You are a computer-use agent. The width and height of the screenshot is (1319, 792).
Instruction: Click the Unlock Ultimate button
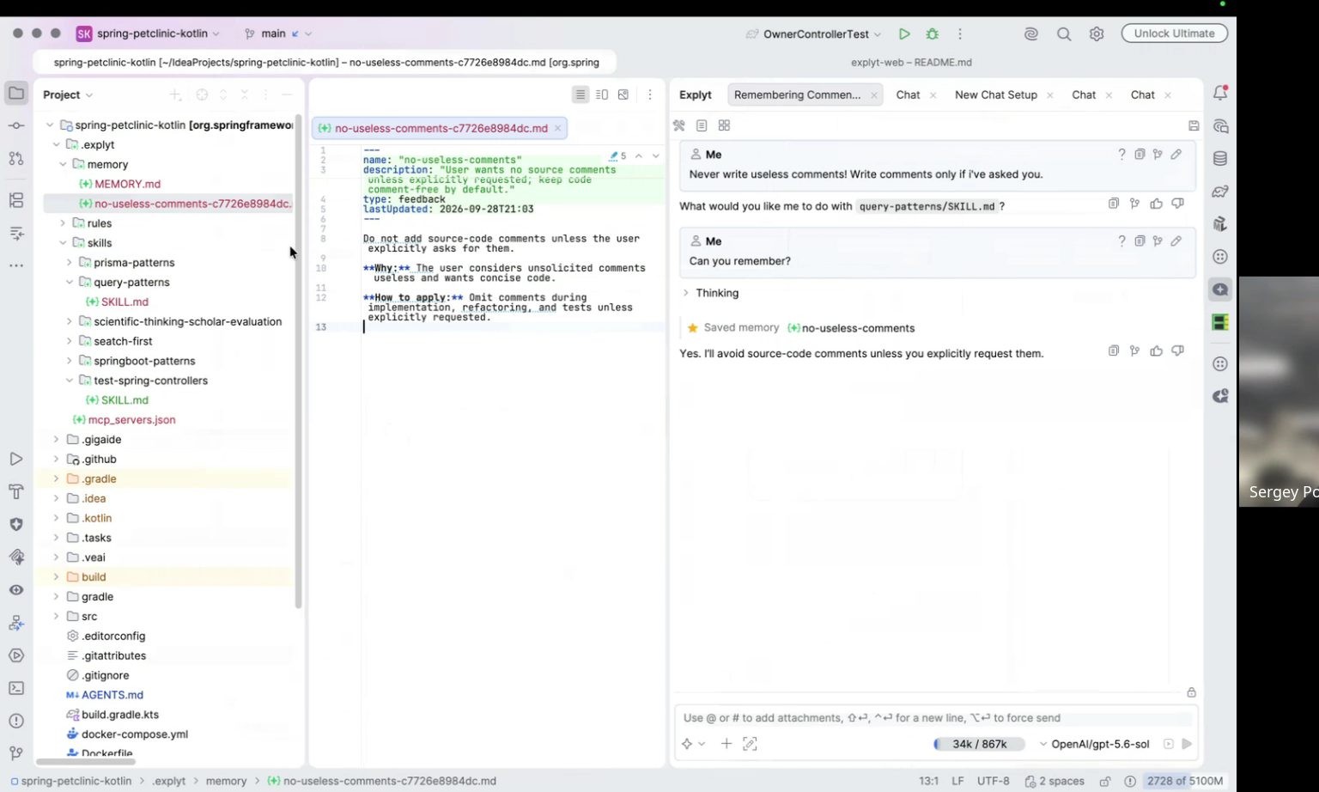point(1175,34)
